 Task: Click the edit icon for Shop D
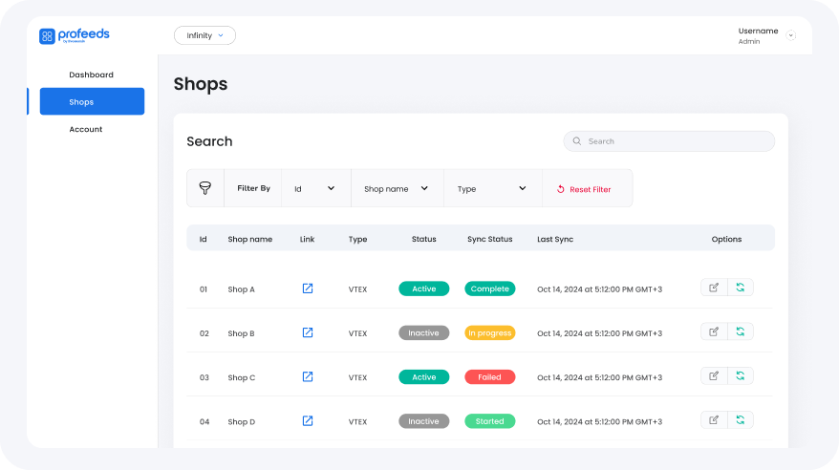coord(714,419)
